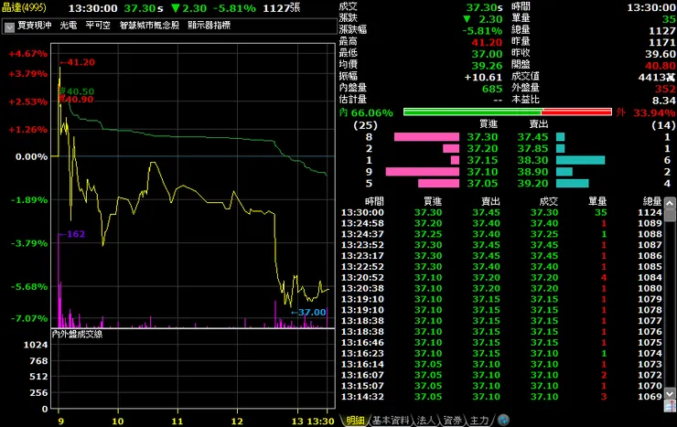Click the 162 volume marker on chart
The width and height of the screenshot is (677, 427).
(x=72, y=234)
